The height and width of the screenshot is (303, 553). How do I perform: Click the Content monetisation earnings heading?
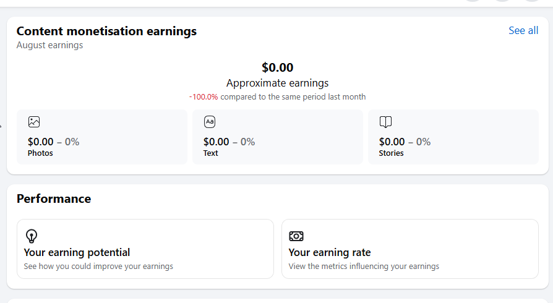click(x=106, y=31)
